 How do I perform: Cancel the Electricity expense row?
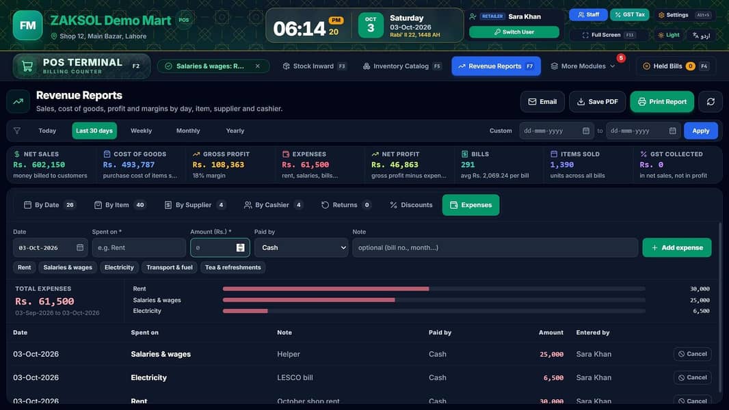coord(692,377)
